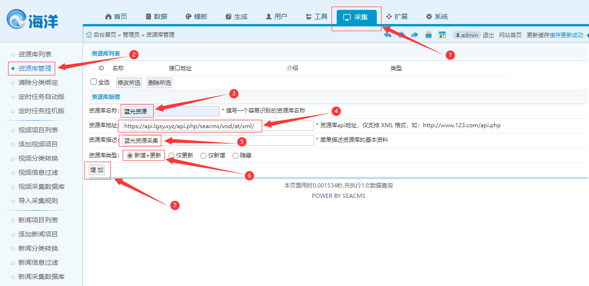Select the 仅更新 radio option

coord(172,155)
